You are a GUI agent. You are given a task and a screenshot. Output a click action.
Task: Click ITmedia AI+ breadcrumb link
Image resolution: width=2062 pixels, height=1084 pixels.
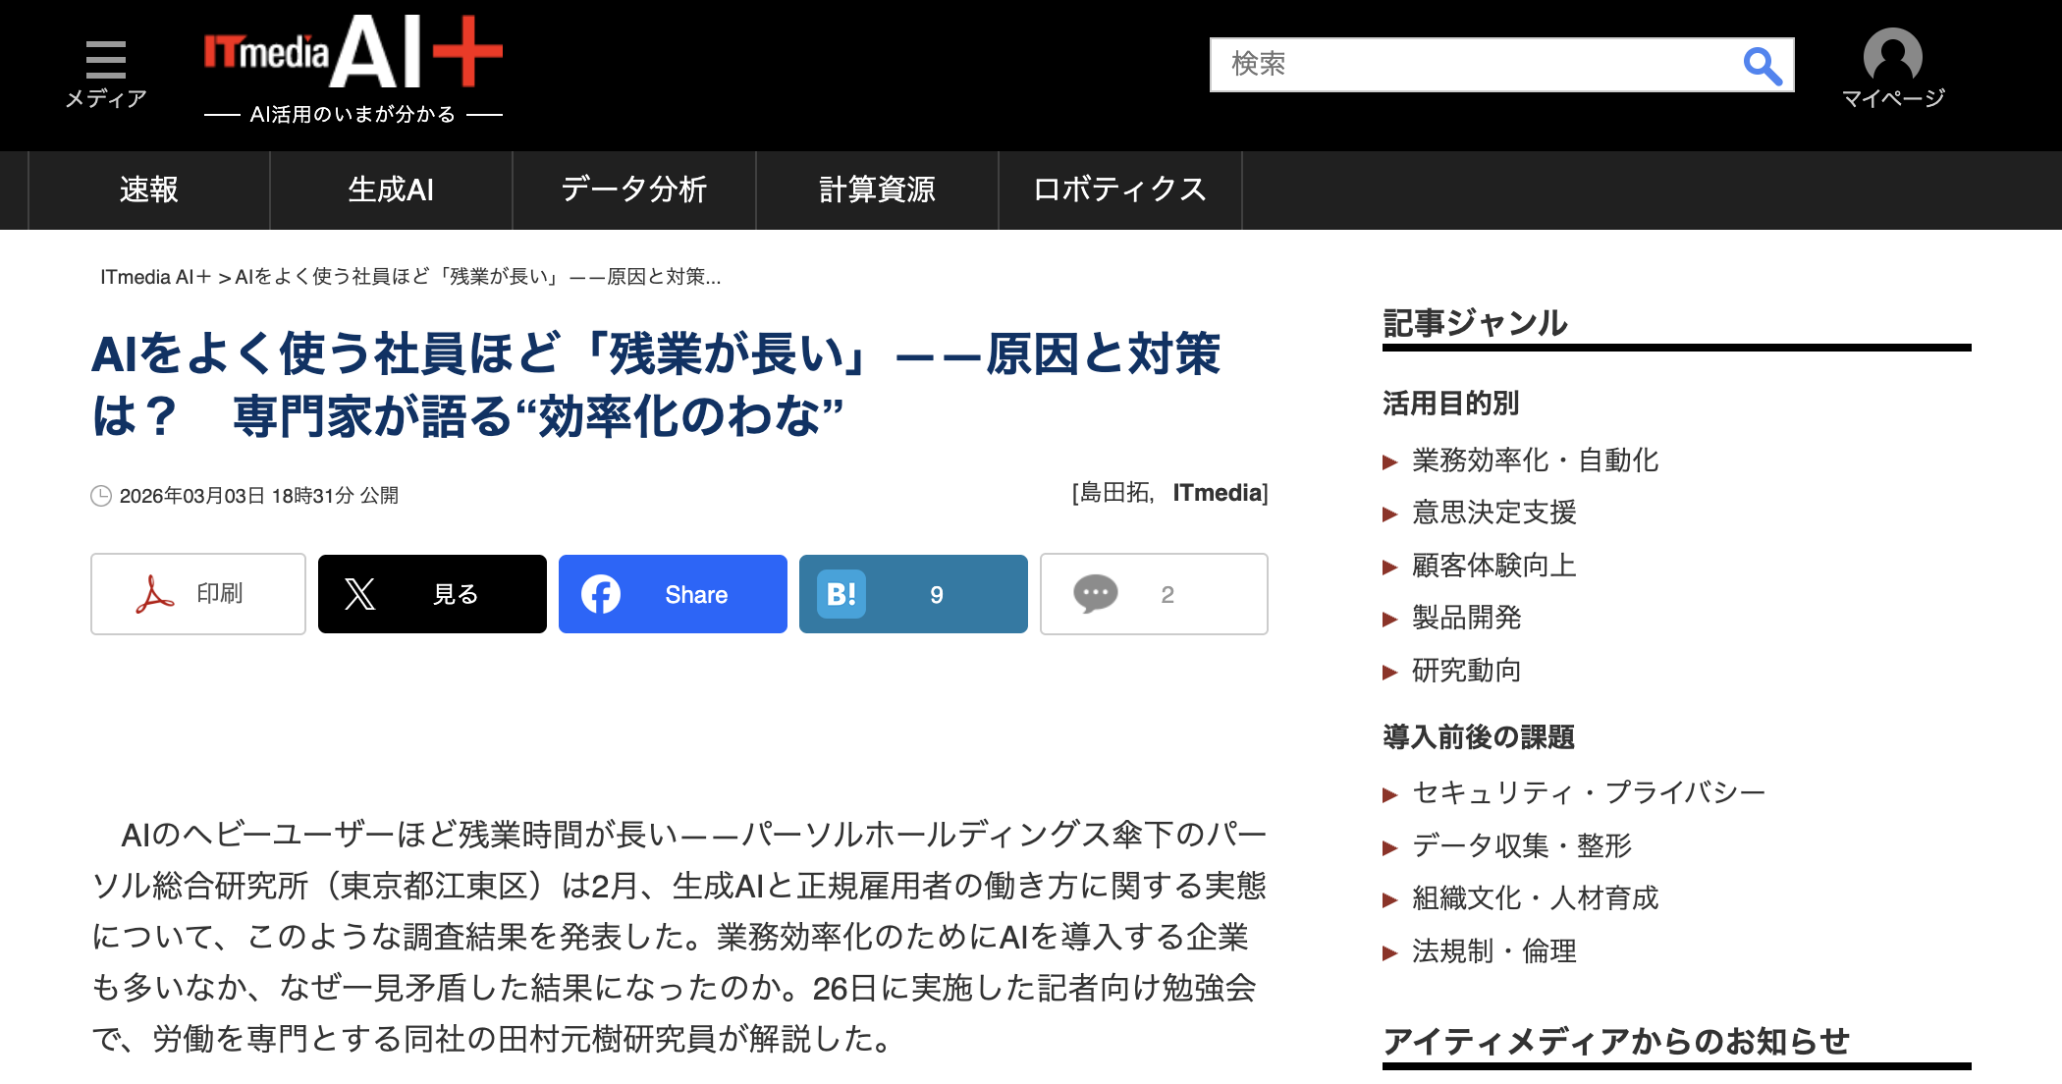[155, 277]
